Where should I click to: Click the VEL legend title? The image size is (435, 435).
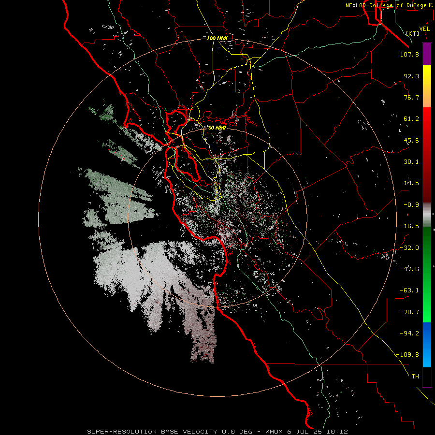424,29
